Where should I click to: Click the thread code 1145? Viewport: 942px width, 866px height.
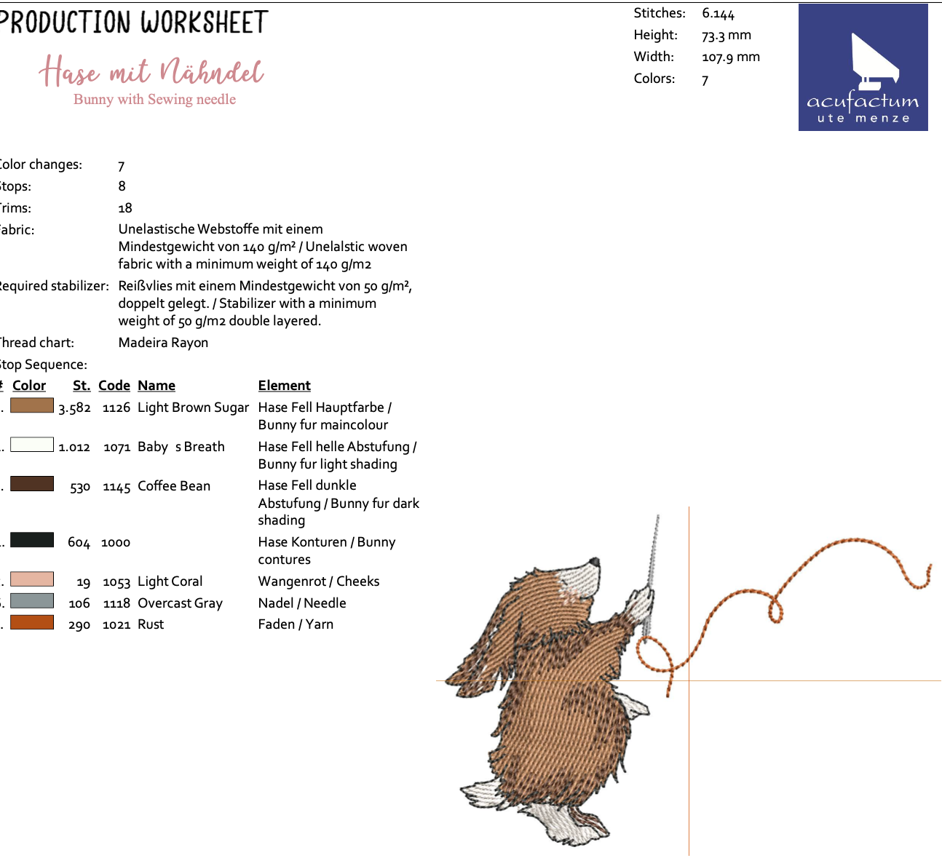[116, 487]
